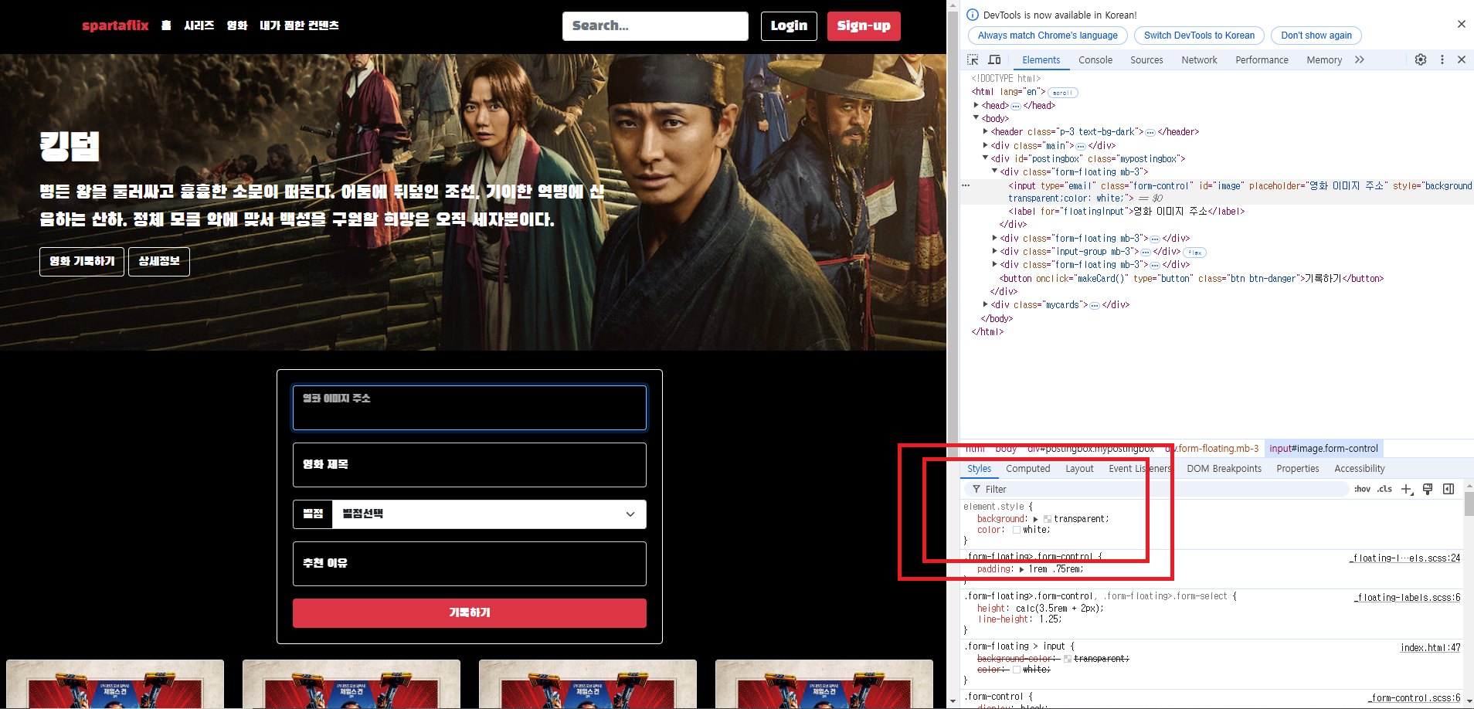1474x709 pixels.
Task: Click the transparent background color swatch in element.style
Action: coord(1048,519)
